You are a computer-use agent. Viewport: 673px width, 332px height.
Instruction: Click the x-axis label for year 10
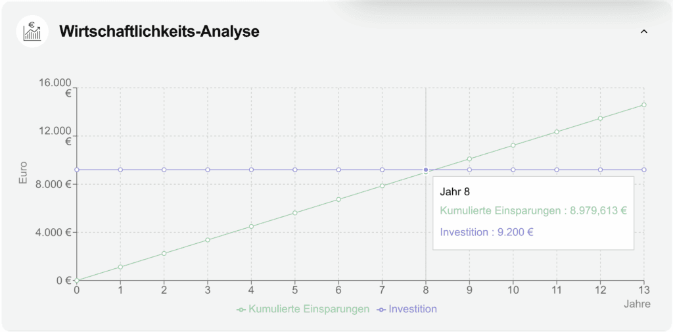[x=513, y=290]
